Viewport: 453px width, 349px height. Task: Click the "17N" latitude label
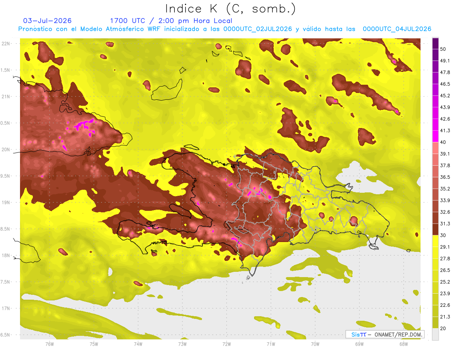click(x=6, y=308)
